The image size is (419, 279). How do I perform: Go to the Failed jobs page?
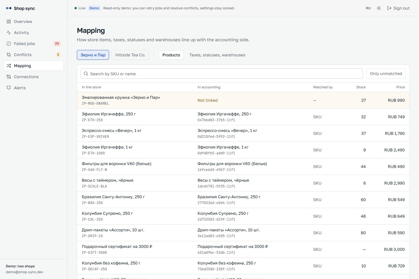point(33,44)
